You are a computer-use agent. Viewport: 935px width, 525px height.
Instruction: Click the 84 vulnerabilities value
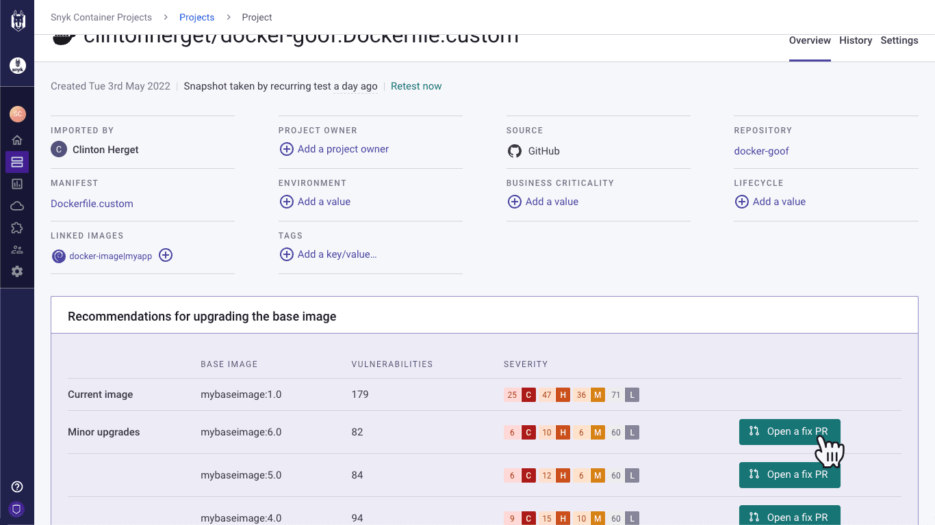(x=357, y=475)
